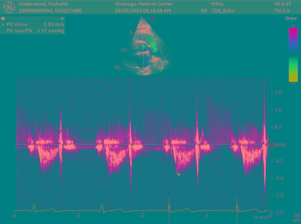Collapse the PV measurement results panel
The width and height of the screenshot is (301, 224).
coord(3,18)
